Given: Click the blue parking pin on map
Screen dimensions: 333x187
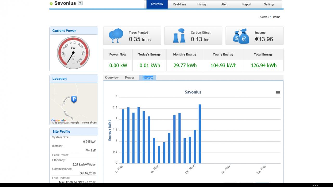Looking at the screenshot, I should point(74,99).
